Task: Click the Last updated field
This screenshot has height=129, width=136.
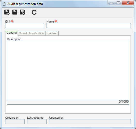Action: [37, 122]
